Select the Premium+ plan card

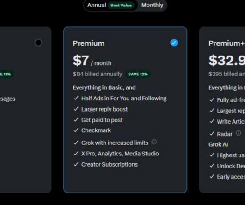point(222,110)
